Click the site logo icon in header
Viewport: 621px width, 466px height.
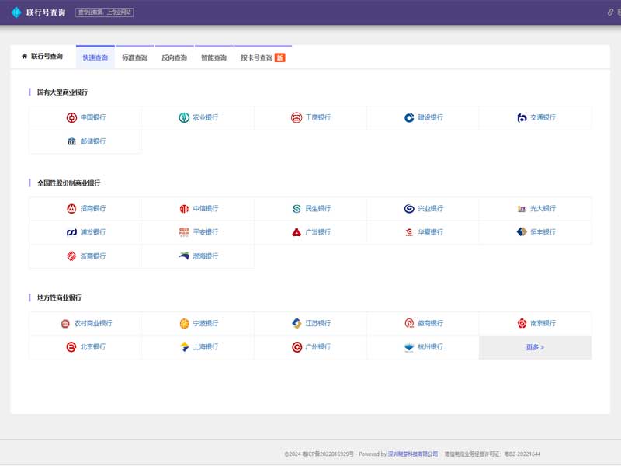coord(16,12)
